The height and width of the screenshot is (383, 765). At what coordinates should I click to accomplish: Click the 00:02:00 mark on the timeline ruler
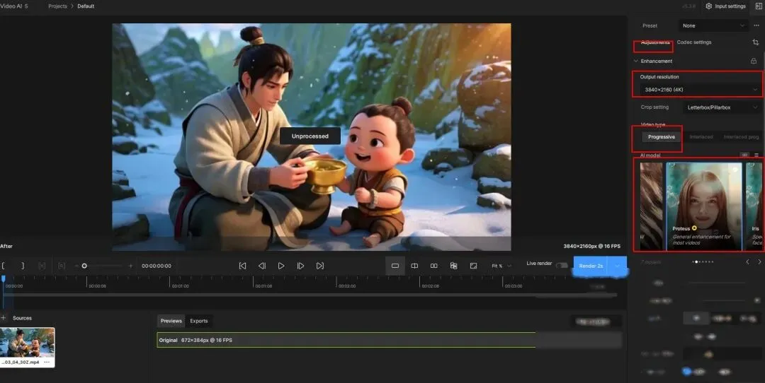point(347,286)
